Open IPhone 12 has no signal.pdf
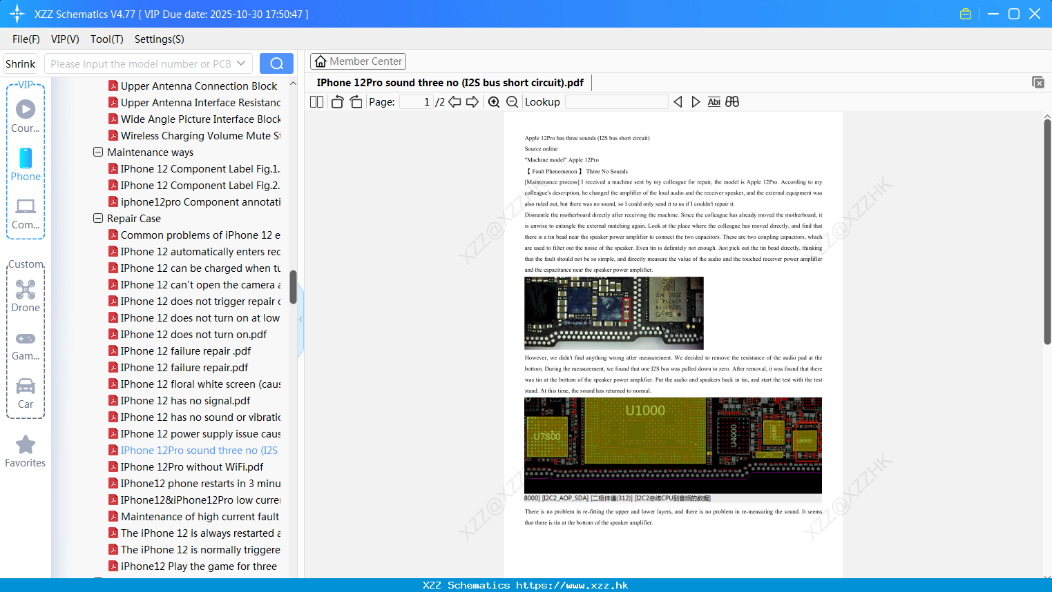 pos(180,400)
